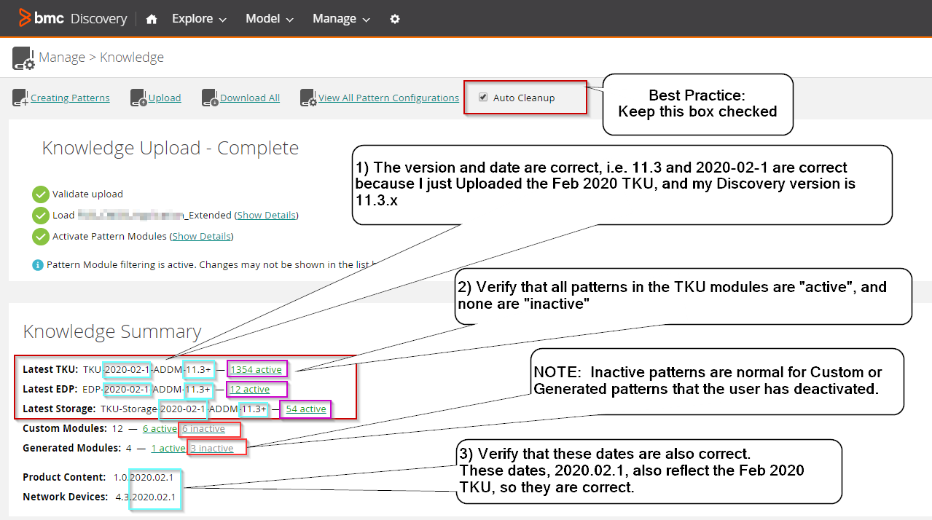Click the Manage Knowledge page header icon
The width and height of the screenshot is (932, 520).
[x=24, y=58]
